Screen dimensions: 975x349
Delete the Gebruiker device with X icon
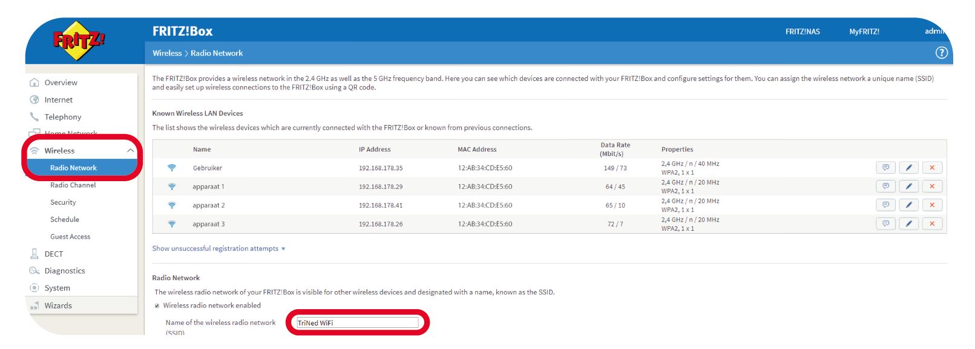(932, 168)
